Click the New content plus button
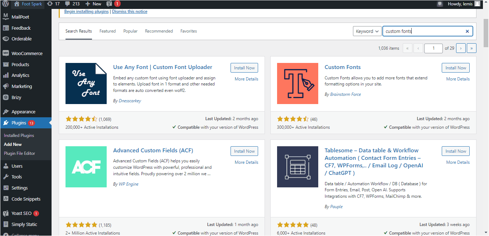Image resolution: width=489 pixels, height=236 pixels. 93,4
